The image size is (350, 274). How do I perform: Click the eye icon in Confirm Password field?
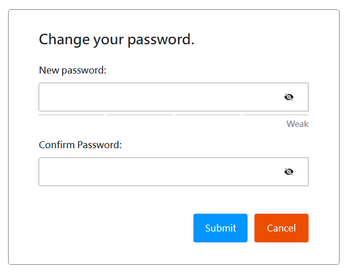coord(289,172)
